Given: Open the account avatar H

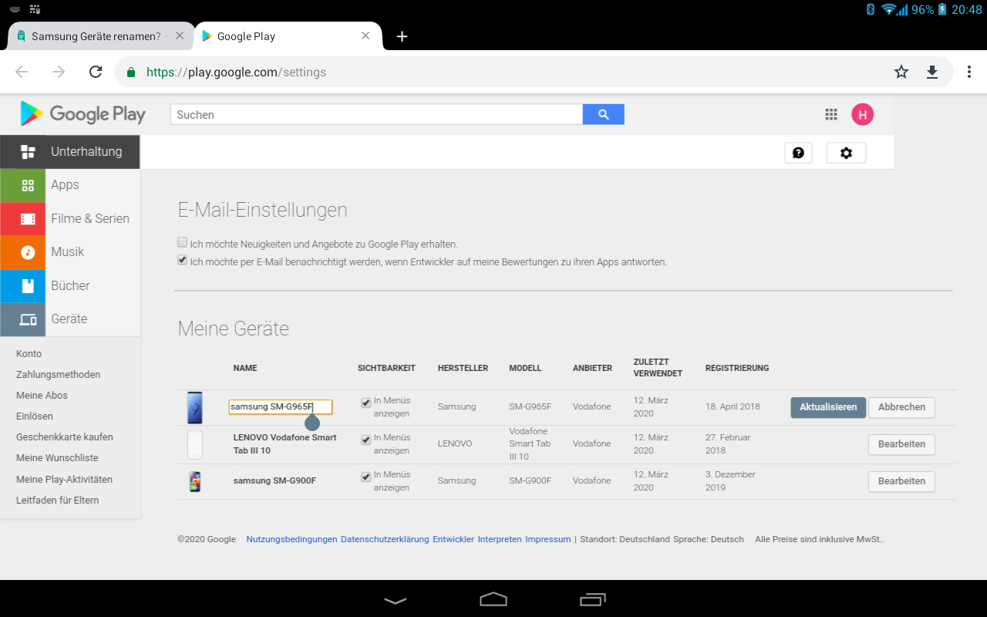Looking at the screenshot, I should [x=862, y=114].
